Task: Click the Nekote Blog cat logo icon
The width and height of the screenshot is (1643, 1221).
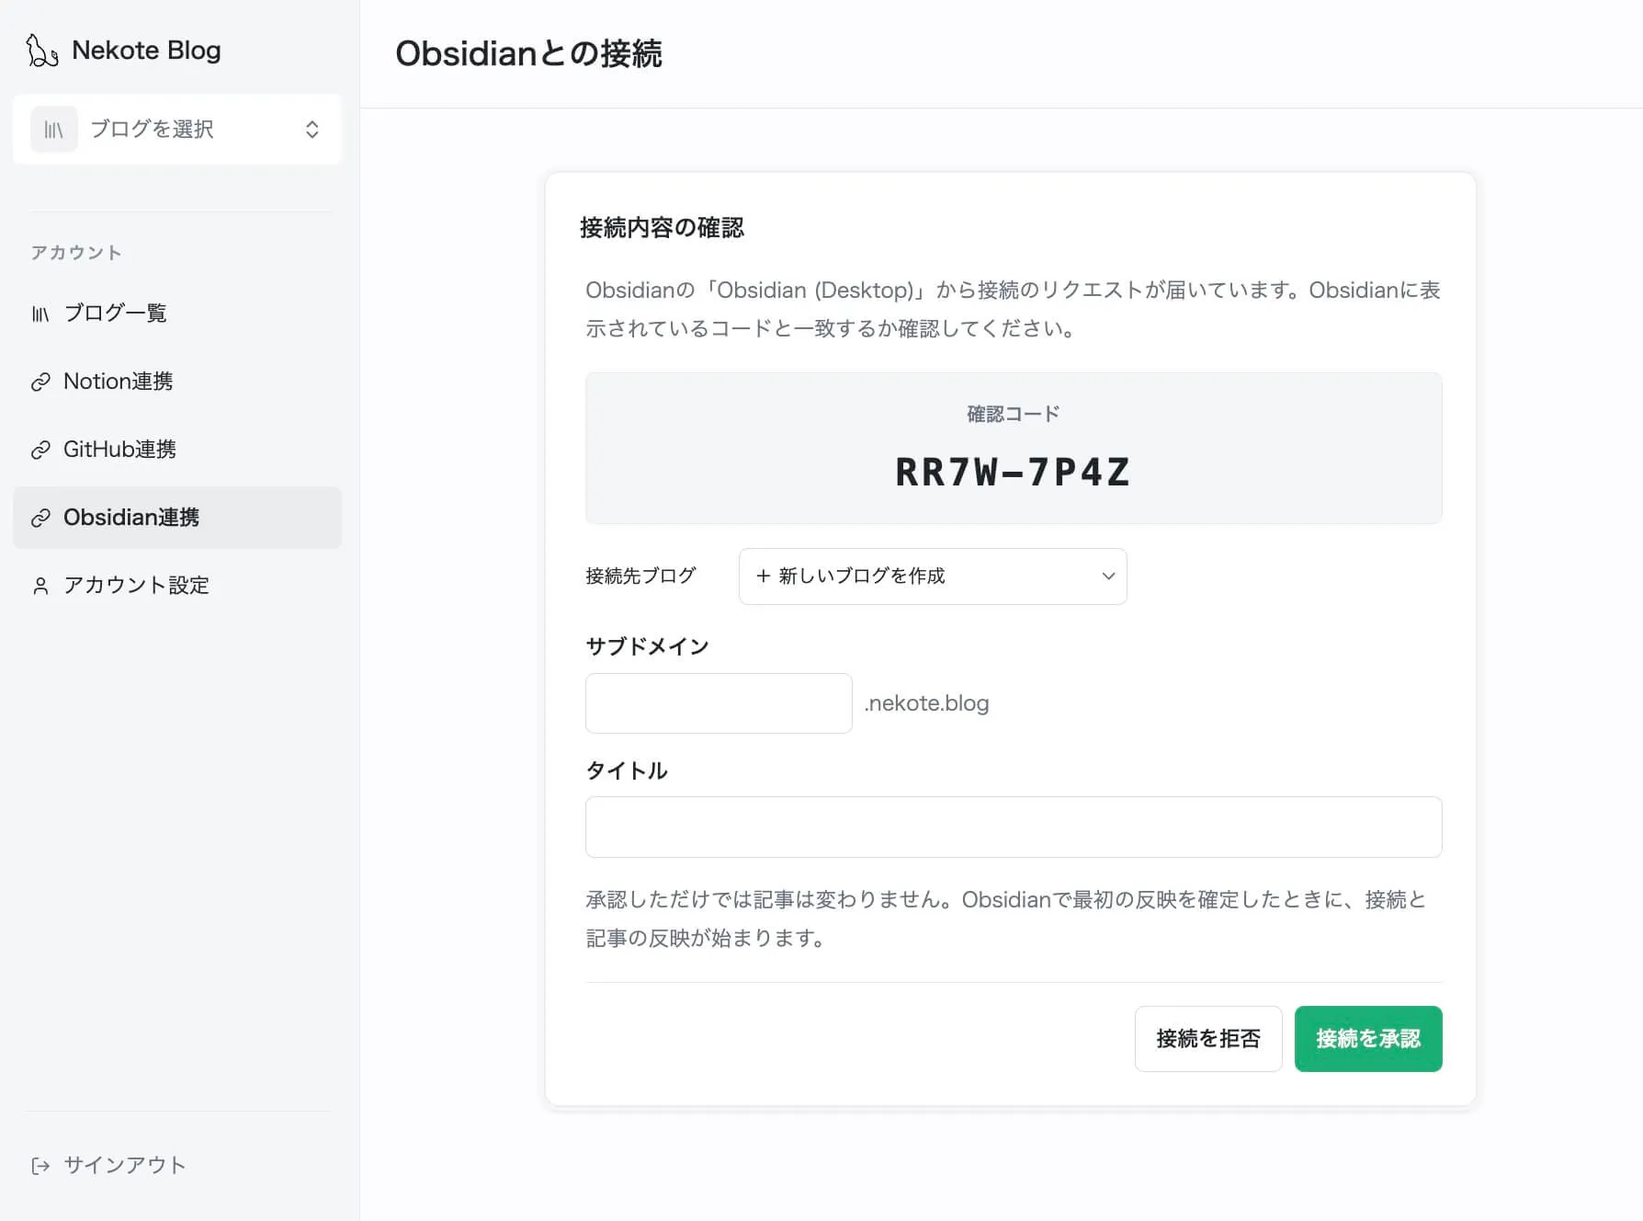Action: [42, 51]
